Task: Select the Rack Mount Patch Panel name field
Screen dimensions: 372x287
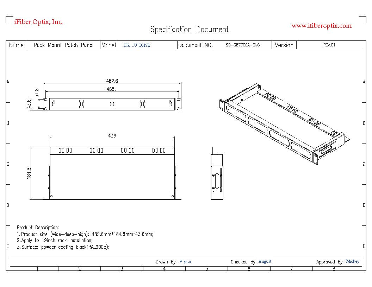Action: tap(63, 45)
